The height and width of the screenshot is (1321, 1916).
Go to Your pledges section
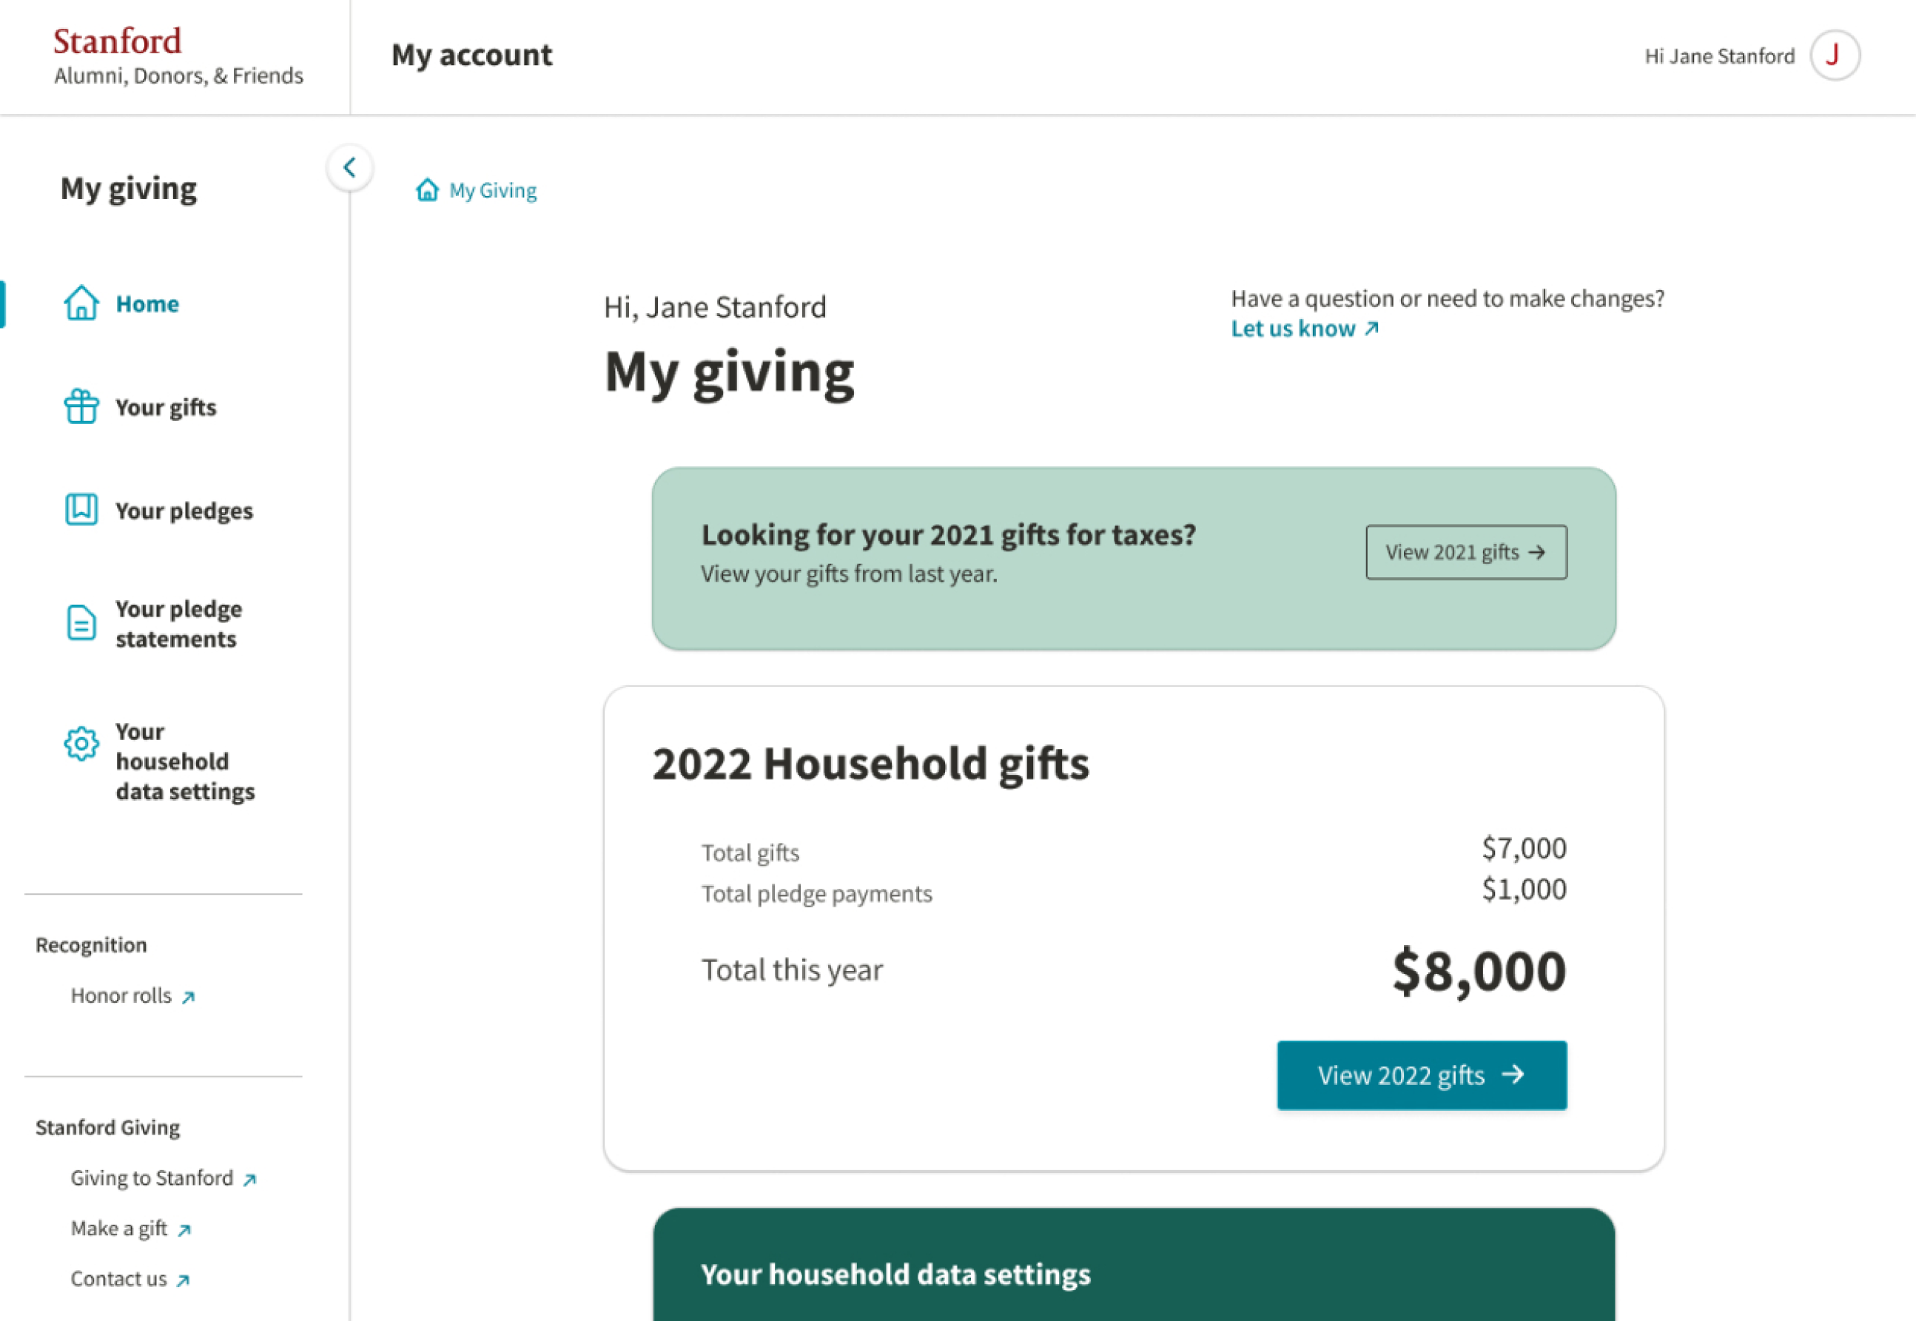[x=184, y=511]
